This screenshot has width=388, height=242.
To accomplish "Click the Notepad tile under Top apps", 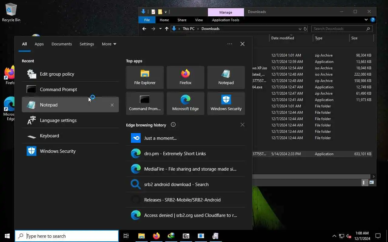I will click(x=226, y=77).
